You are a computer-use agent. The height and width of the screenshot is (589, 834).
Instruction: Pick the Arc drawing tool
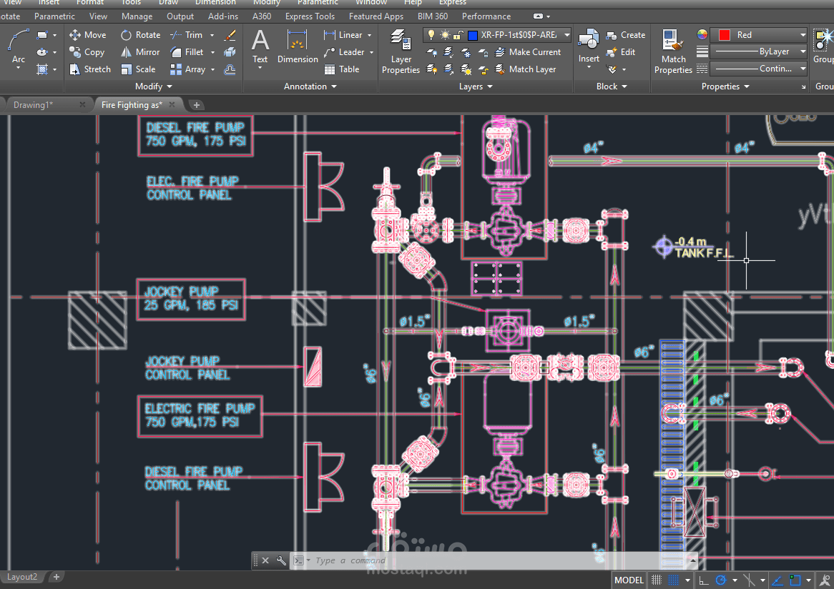(x=18, y=46)
